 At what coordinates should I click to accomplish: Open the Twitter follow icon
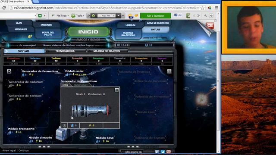pyautogui.click(x=163, y=152)
